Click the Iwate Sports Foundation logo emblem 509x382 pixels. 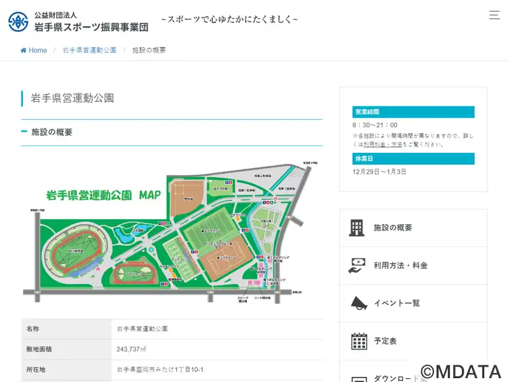coord(18,22)
